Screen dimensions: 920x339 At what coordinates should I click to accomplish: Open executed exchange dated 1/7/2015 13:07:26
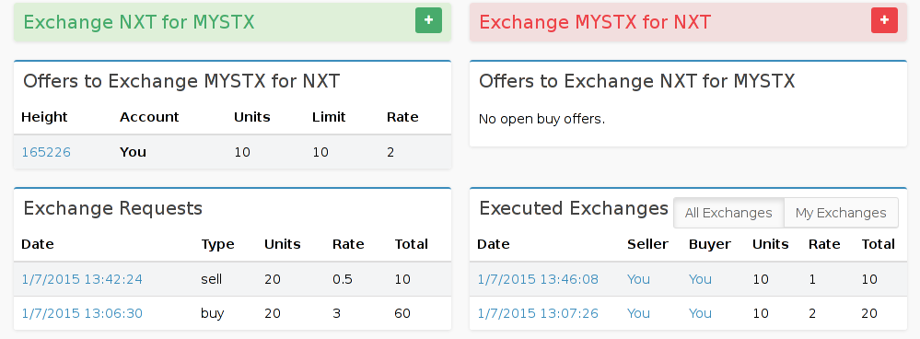coord(538,314)
